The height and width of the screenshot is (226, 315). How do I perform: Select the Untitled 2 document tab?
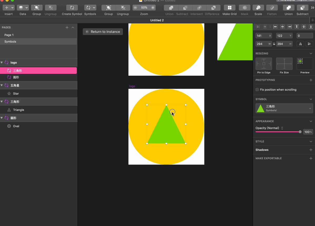pyautogui.click(x=157, y=20)
